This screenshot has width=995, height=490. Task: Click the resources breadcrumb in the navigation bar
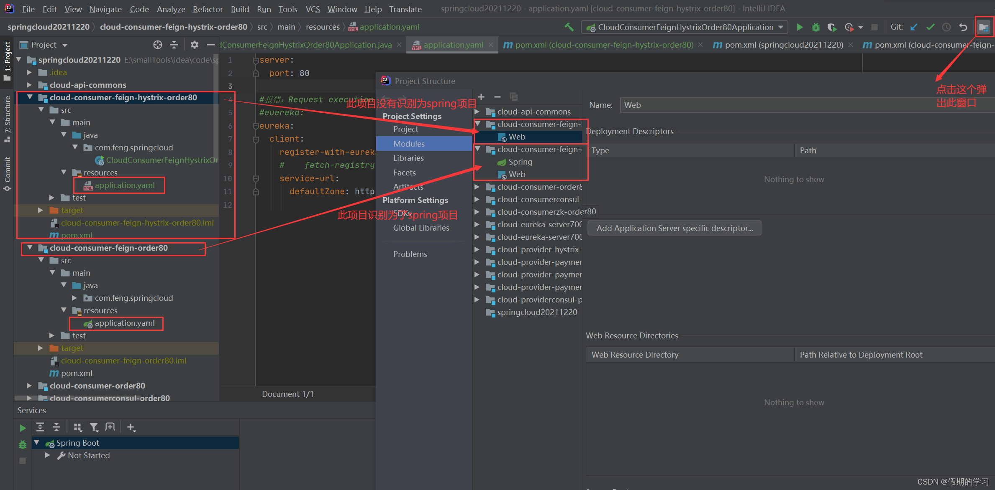pyautogui.click(x=323, y=27)
